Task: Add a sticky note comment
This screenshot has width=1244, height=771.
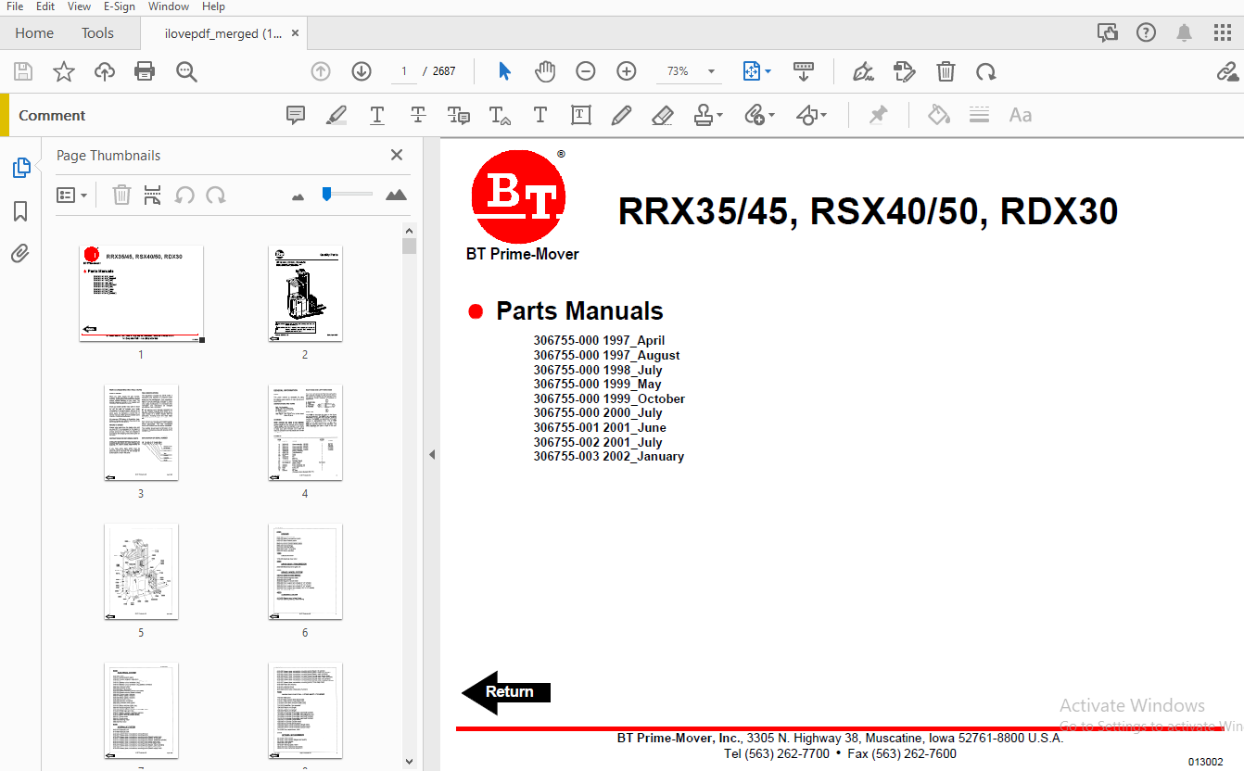Action: tap(296, 115)
